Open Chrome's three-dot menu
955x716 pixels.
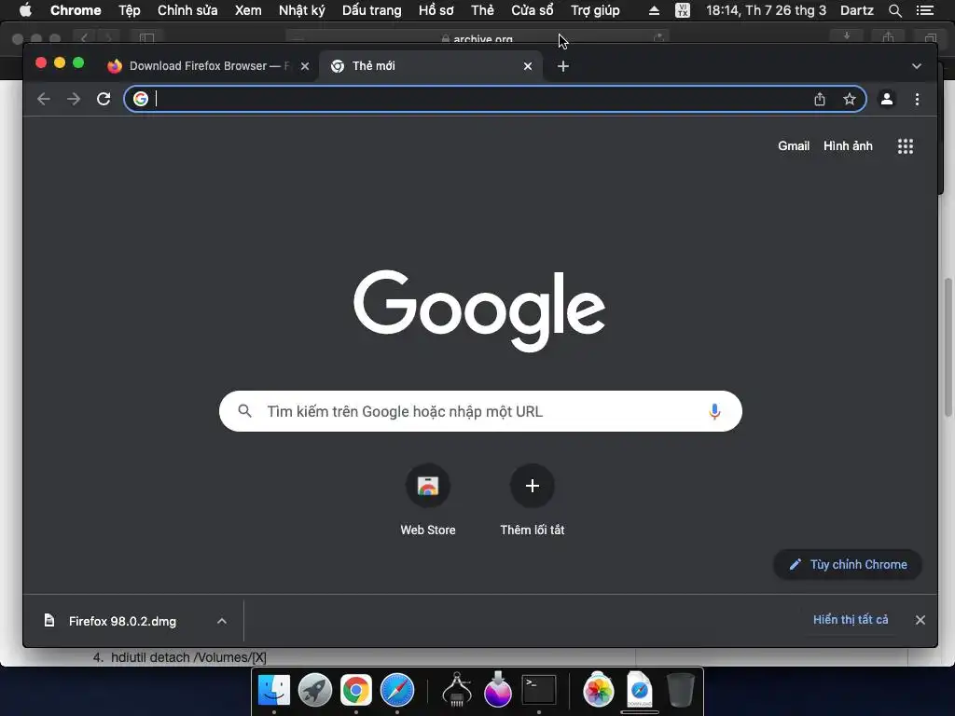click(x=918, y=99)
